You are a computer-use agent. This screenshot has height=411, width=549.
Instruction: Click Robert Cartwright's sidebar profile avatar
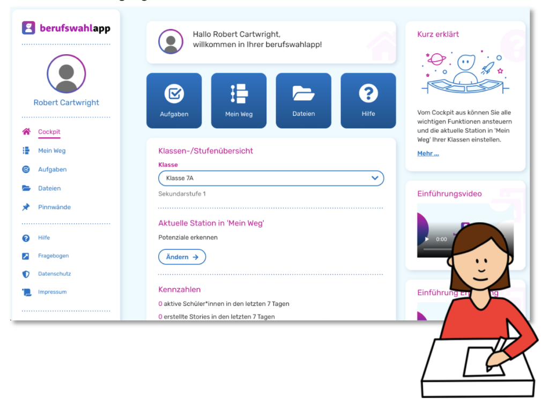click(x=66, y=74)
